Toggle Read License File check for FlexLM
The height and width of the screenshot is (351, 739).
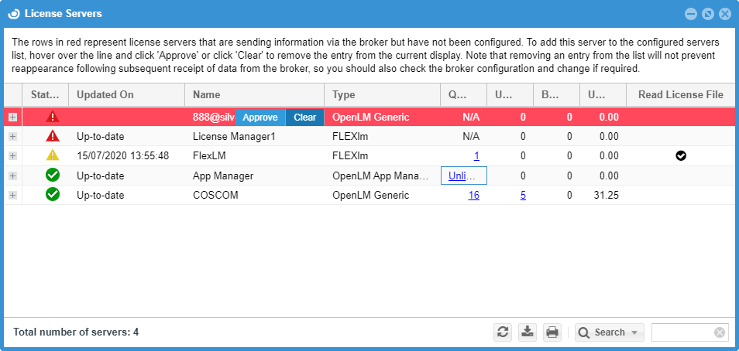[x=680, y=155]
